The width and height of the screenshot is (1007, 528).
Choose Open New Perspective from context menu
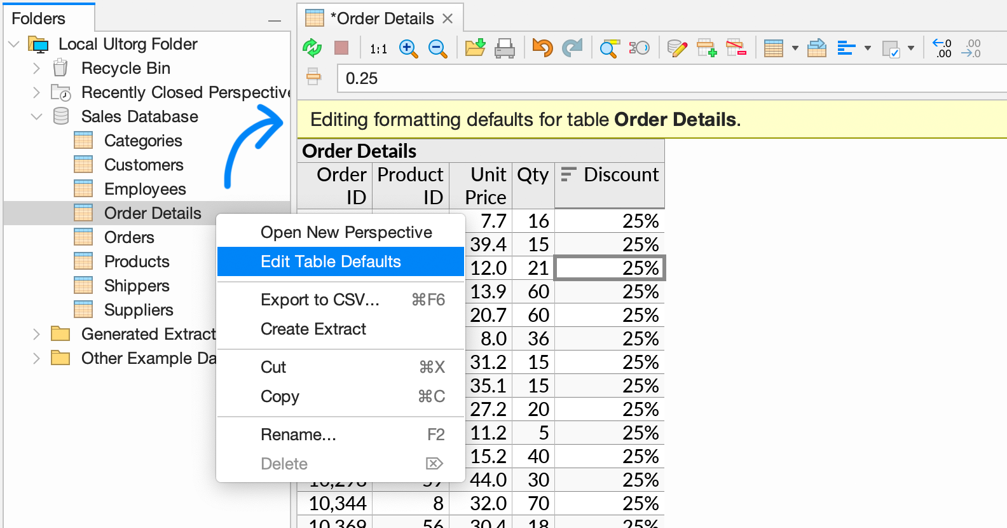(340, 232)
